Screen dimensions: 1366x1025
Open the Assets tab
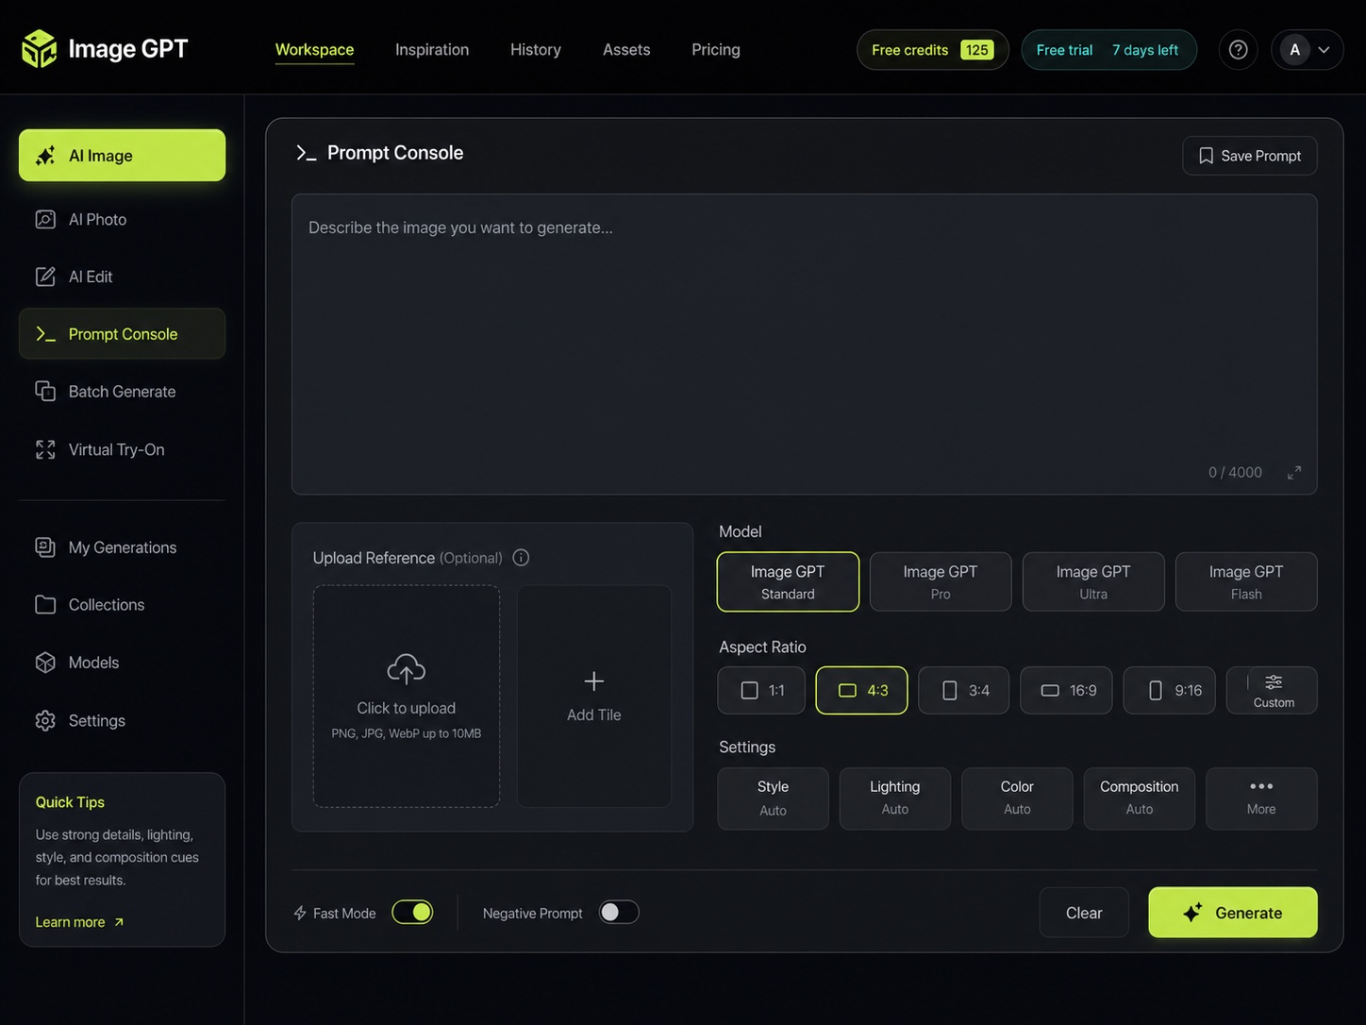click(x=626, y=50)
